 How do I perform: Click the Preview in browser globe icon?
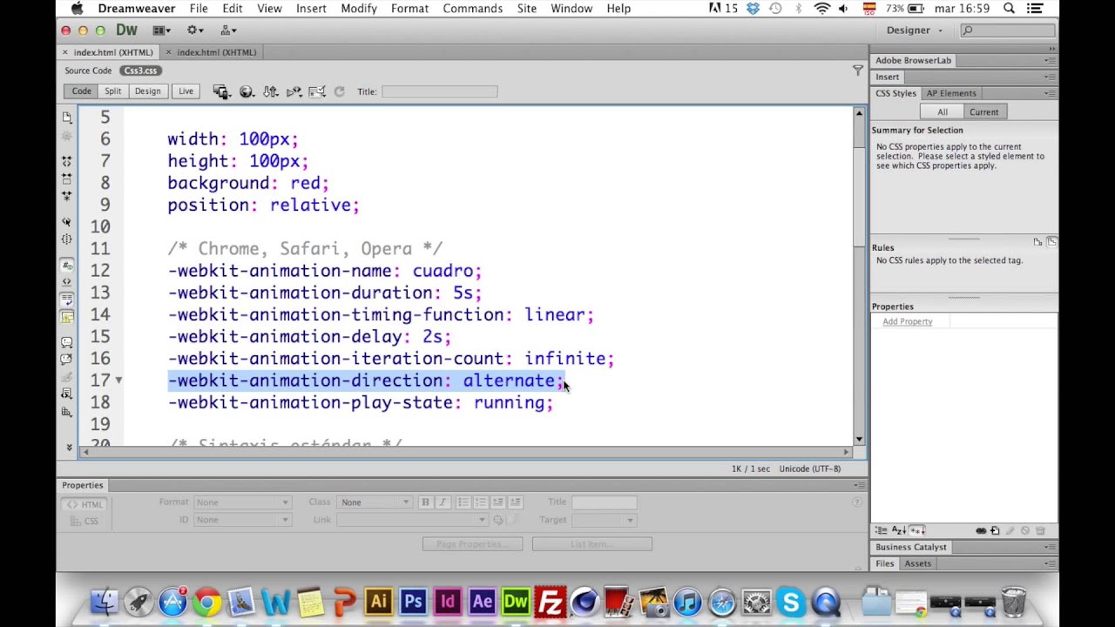(247, 91)
